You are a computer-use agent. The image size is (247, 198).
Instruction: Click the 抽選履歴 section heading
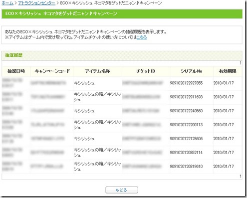[13, 55]
